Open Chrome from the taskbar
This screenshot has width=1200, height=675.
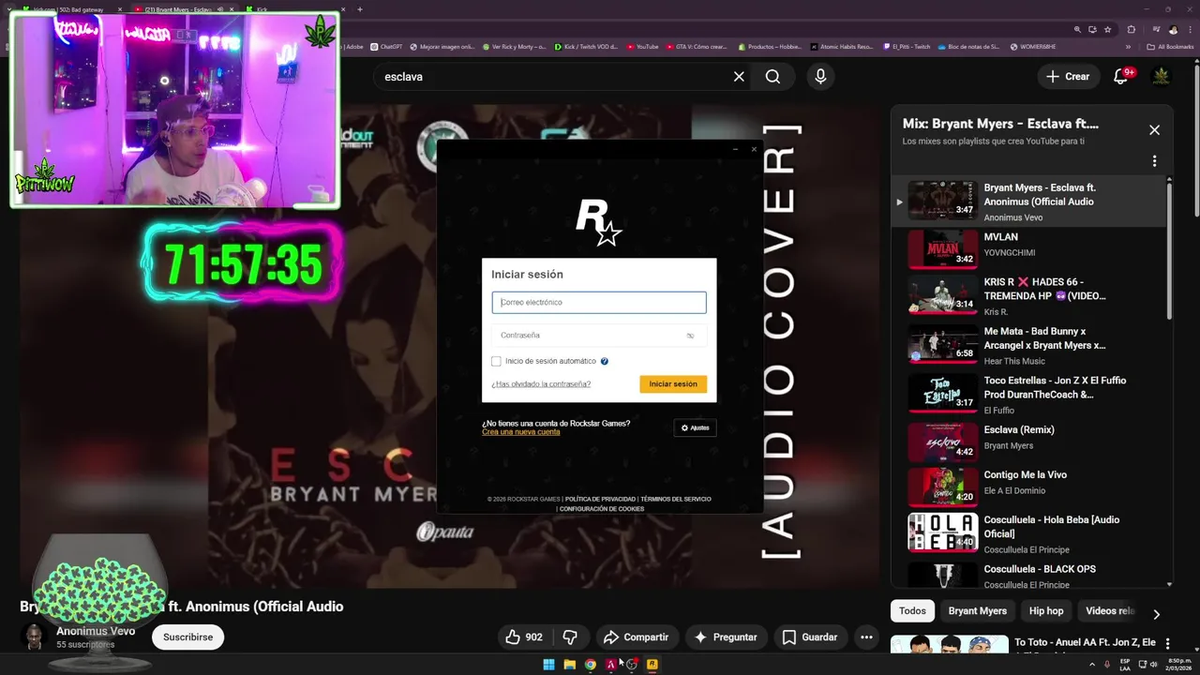(590, 665)
